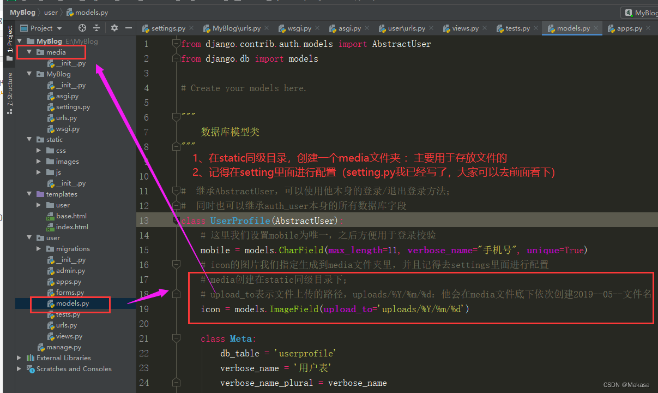Viewport: 658px width, 393px height.
Task: Open the Structure tool window strip
Action: (9, 93)
